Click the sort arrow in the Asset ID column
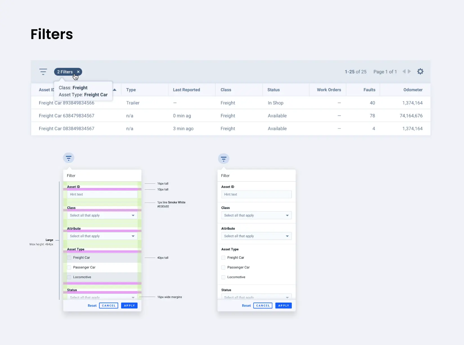The image size is (464, 345). pos(115,90)
